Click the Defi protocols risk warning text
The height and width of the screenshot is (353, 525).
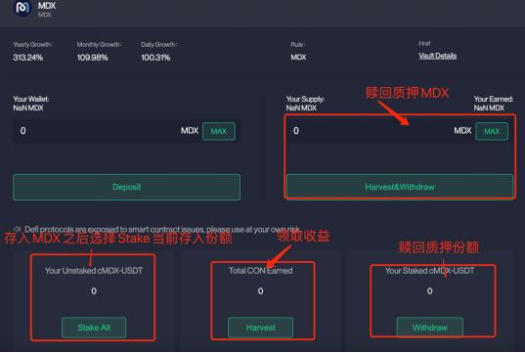coord(162,230)
